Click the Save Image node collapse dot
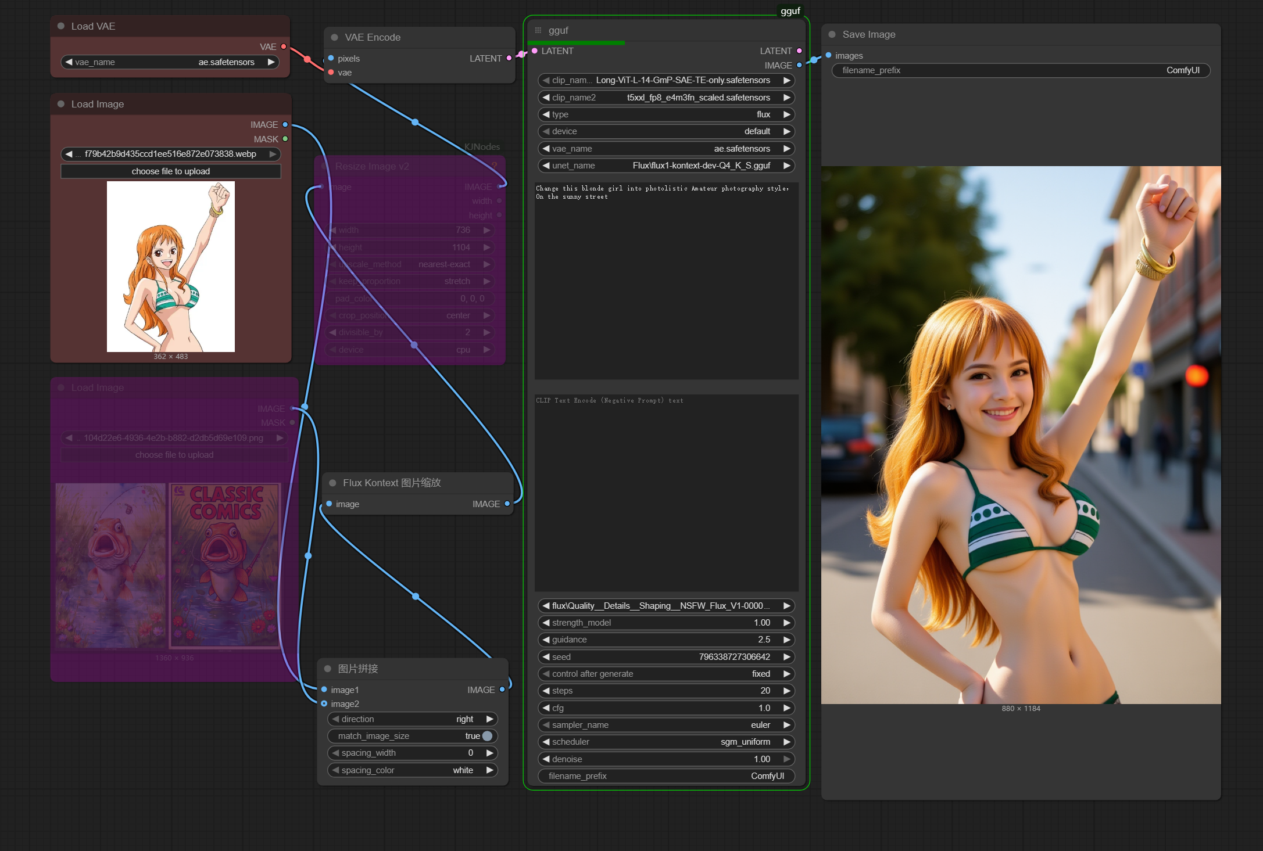1263x851 pixels. click(x=832, y=34)
